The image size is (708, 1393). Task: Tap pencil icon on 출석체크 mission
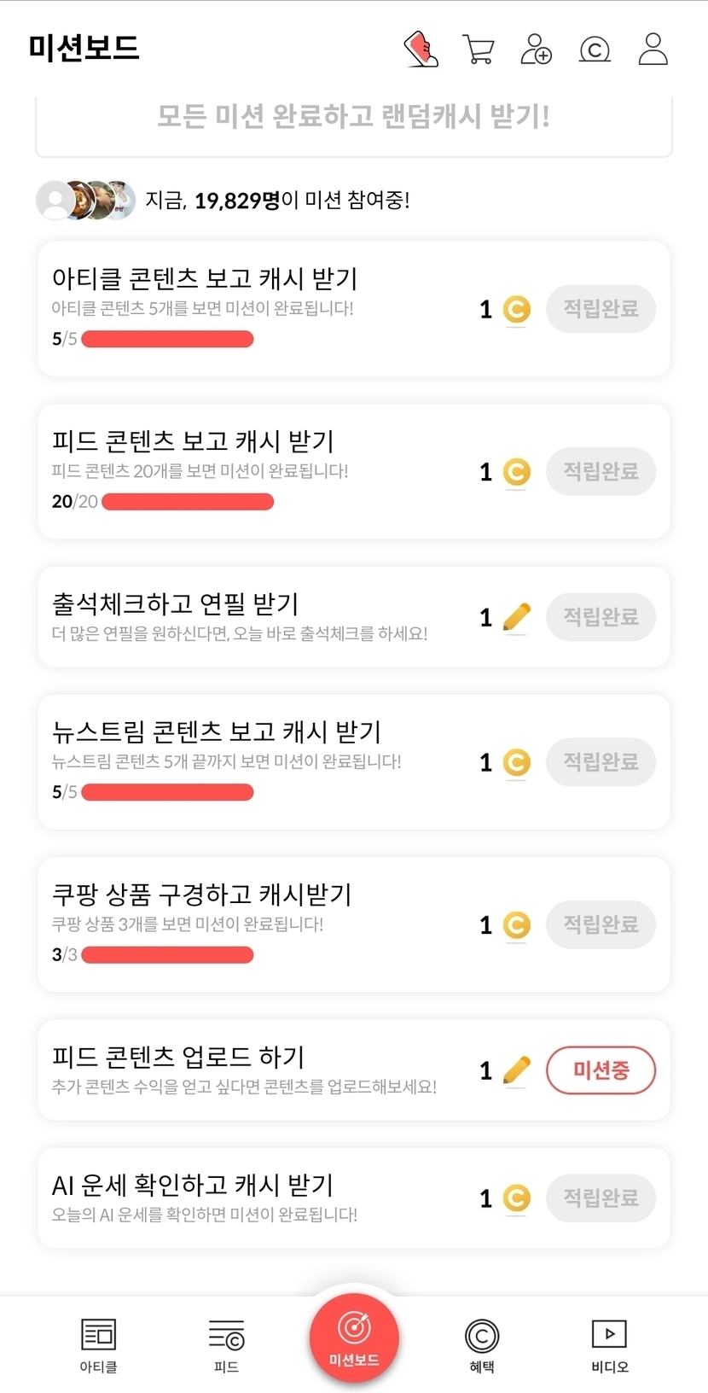(516, 617)
